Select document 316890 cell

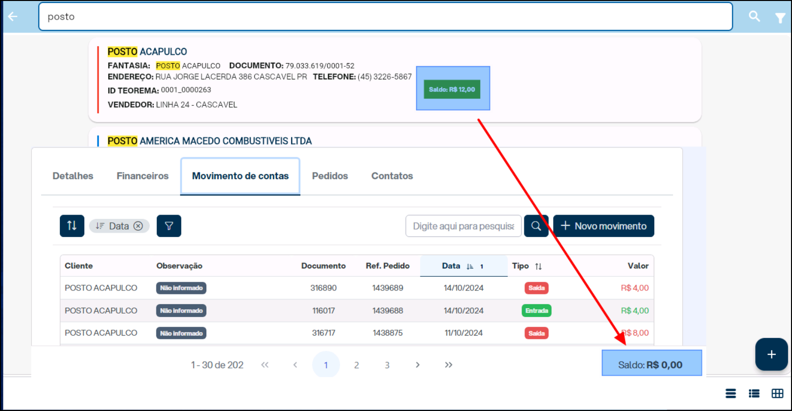click(x=323, y=288)
